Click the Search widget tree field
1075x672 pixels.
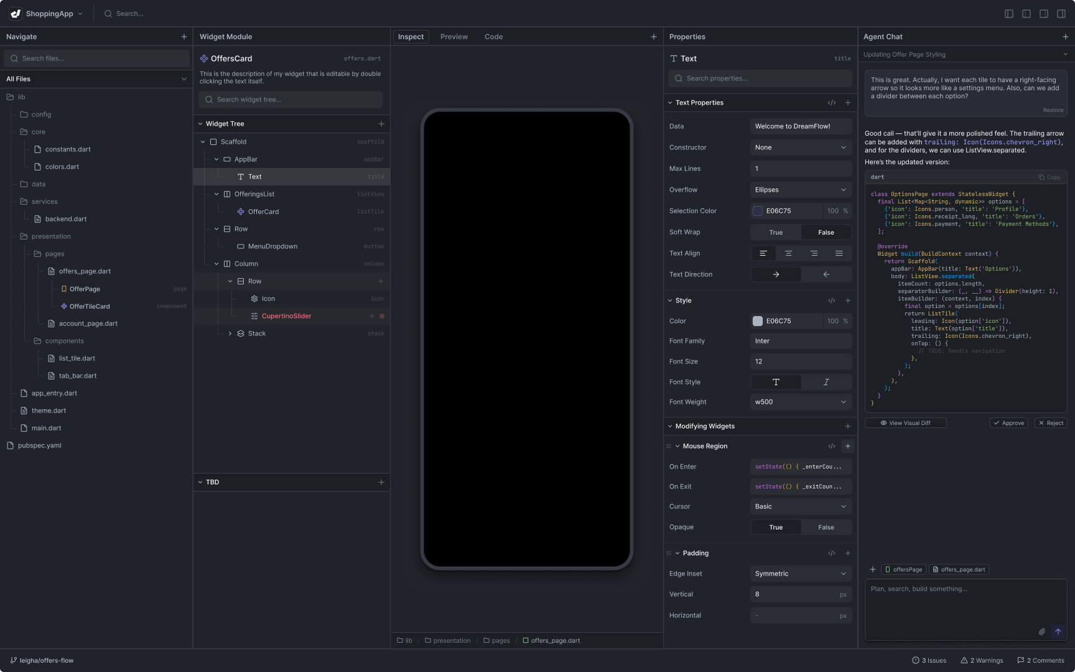point(291,100)
